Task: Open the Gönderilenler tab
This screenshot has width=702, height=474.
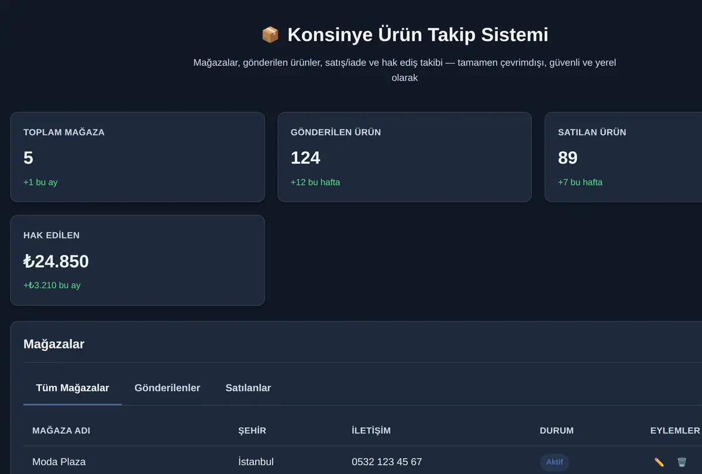Action: pos(167,388)
